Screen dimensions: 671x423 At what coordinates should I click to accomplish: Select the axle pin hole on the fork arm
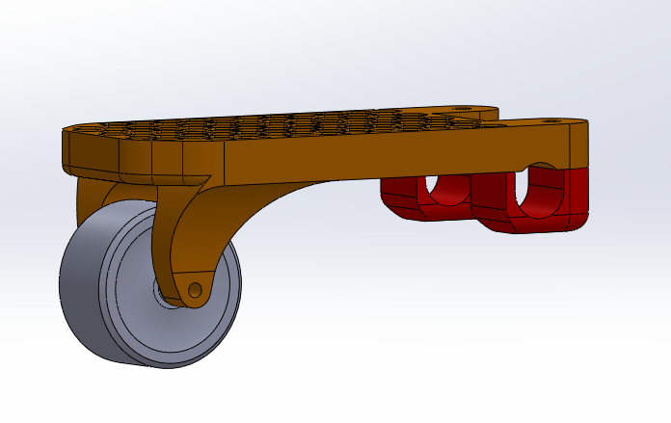pyautogui.click(x=195, y=289)
